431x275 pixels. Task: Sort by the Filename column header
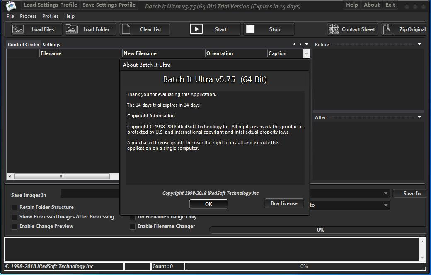point(81,53)
